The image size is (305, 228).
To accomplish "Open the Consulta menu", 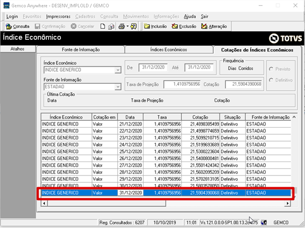I will coord(109,17).
